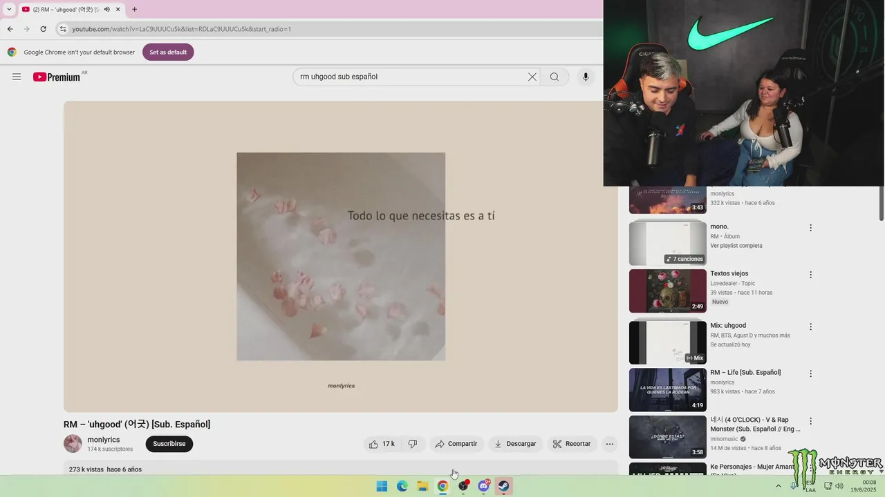This screenshot has width=885, height=497.
Task: Open the volume icon in system tray
Action: pos(839,486)
